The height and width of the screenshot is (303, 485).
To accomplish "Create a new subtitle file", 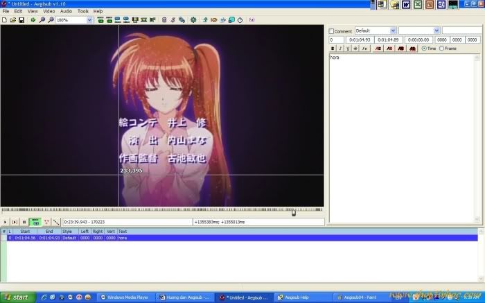I will (4, 20).
